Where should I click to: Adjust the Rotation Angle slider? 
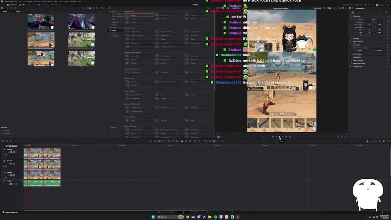tap(370, 25)
